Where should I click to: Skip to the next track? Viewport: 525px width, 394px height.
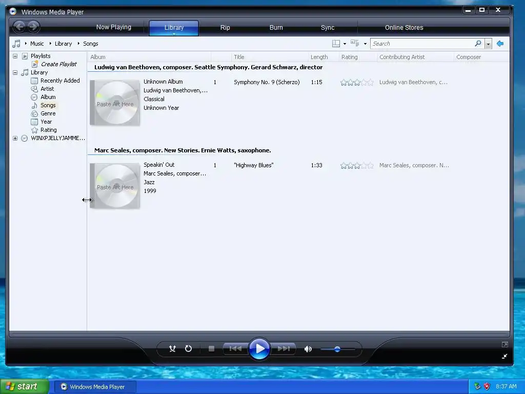283,349
